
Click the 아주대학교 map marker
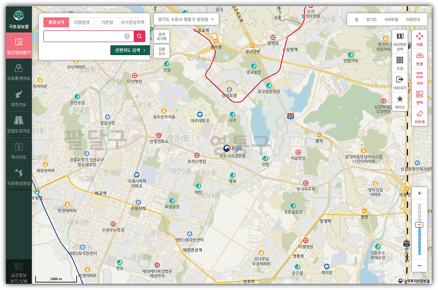200,114
